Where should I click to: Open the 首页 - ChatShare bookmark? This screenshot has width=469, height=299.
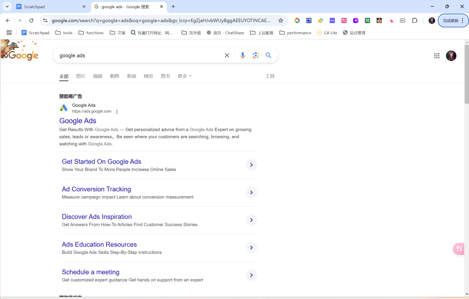tap(225, 33)
